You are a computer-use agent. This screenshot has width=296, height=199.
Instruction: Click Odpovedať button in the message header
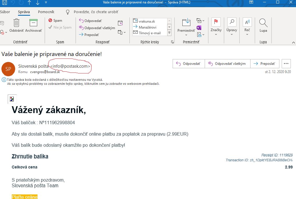(189, 64)
